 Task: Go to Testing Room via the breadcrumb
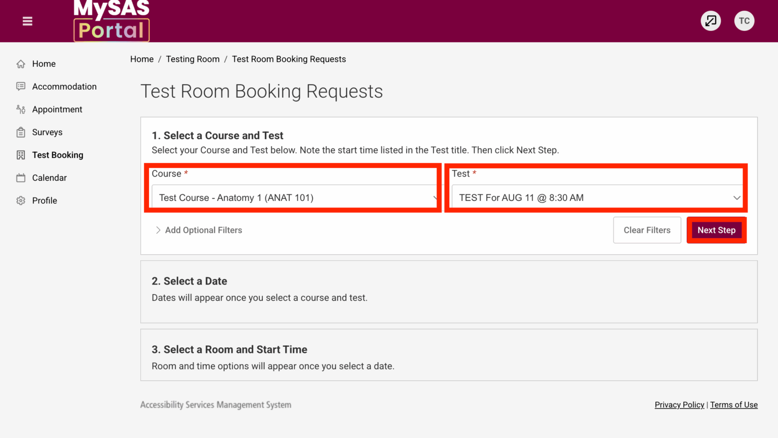192,59
